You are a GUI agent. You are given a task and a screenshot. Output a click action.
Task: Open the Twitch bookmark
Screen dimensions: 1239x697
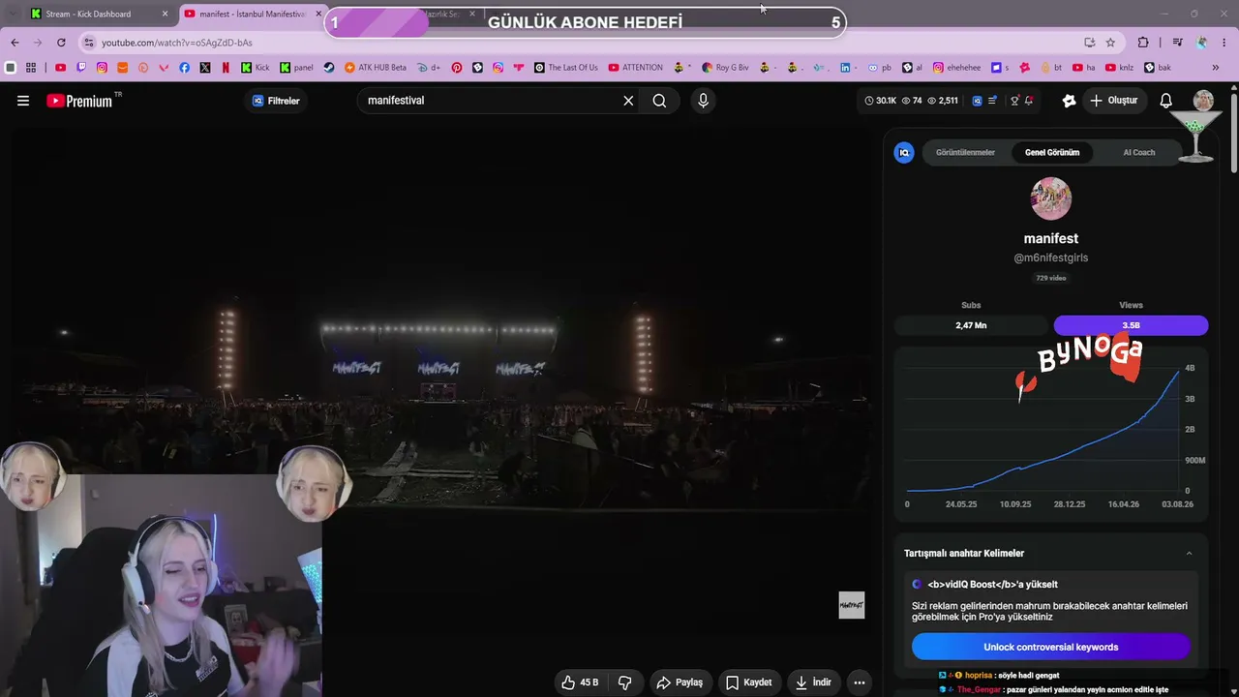(81, 68)
